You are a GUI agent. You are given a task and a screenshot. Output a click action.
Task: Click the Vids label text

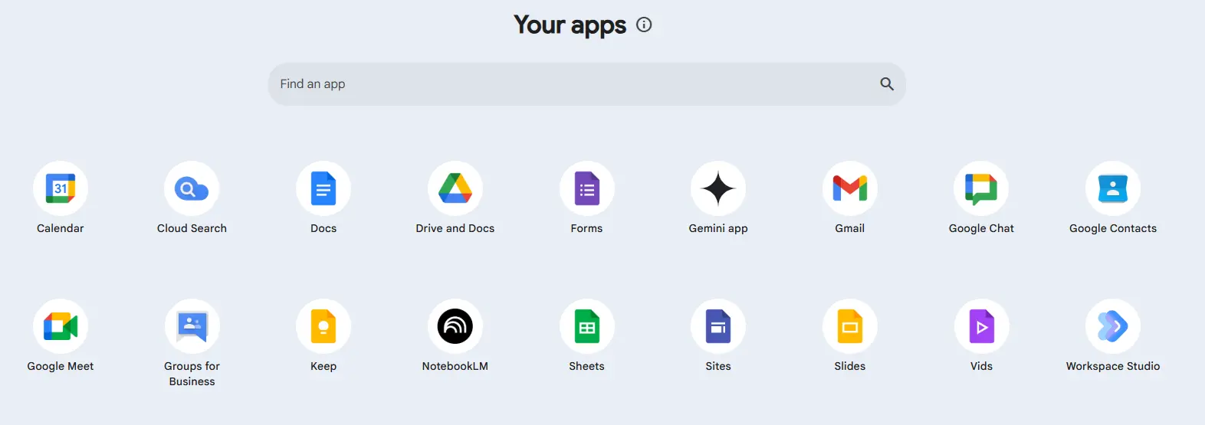[981, 366]
